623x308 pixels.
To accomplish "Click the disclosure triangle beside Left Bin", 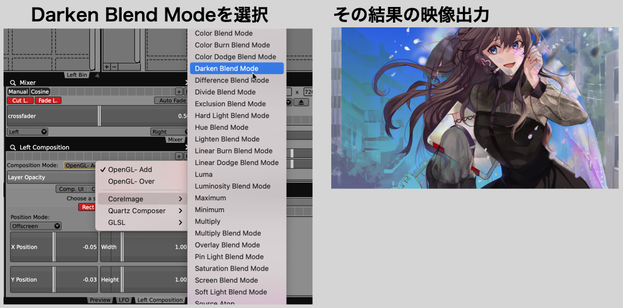I will (97, 75).
